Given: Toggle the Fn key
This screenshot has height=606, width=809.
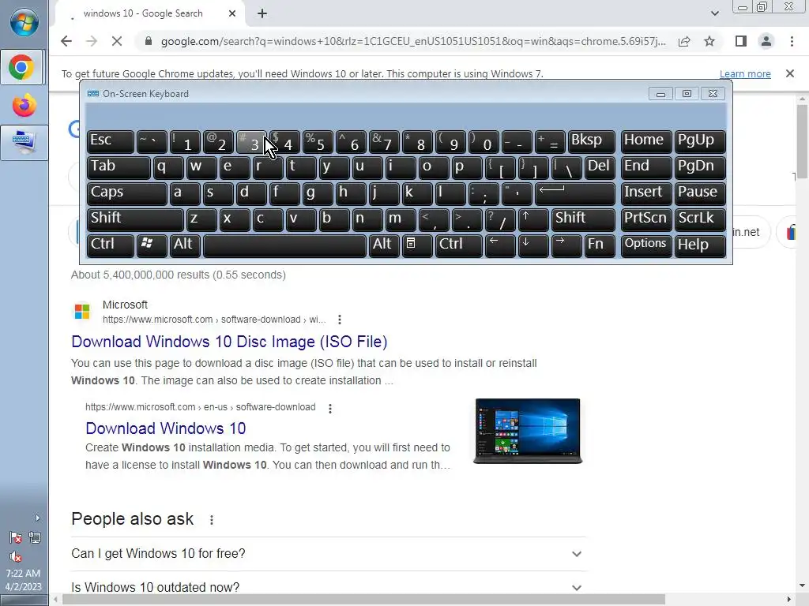Looking at the screenshot, I should 600,246.
